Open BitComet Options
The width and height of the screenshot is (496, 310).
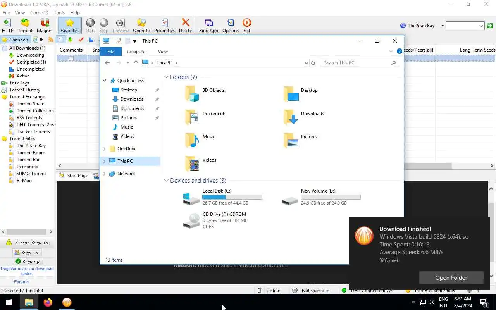point(231,26)
